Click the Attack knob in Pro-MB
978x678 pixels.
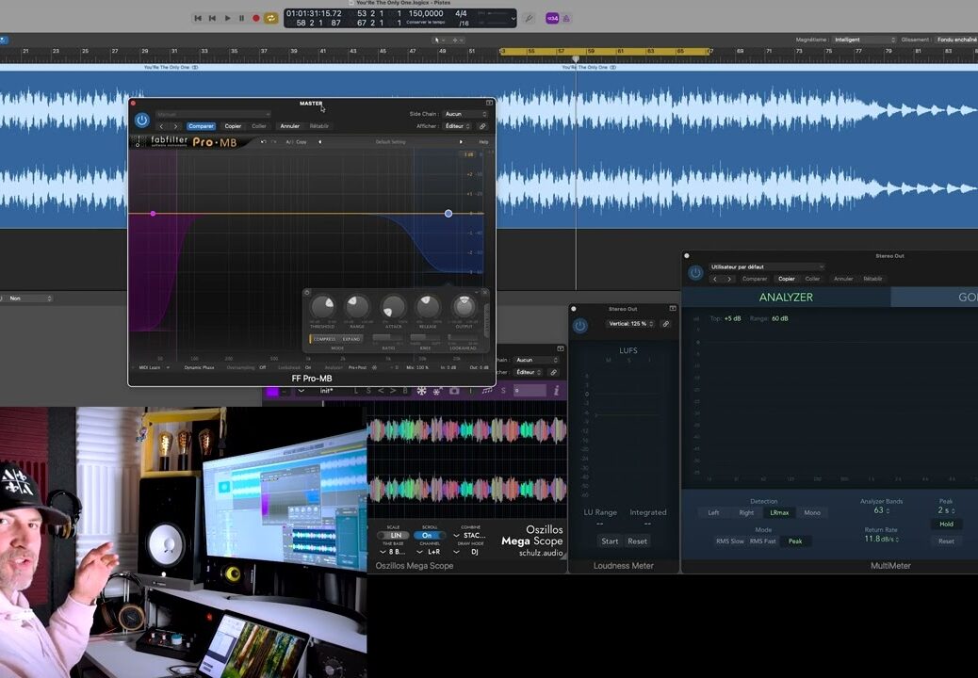tap(393, 307)
